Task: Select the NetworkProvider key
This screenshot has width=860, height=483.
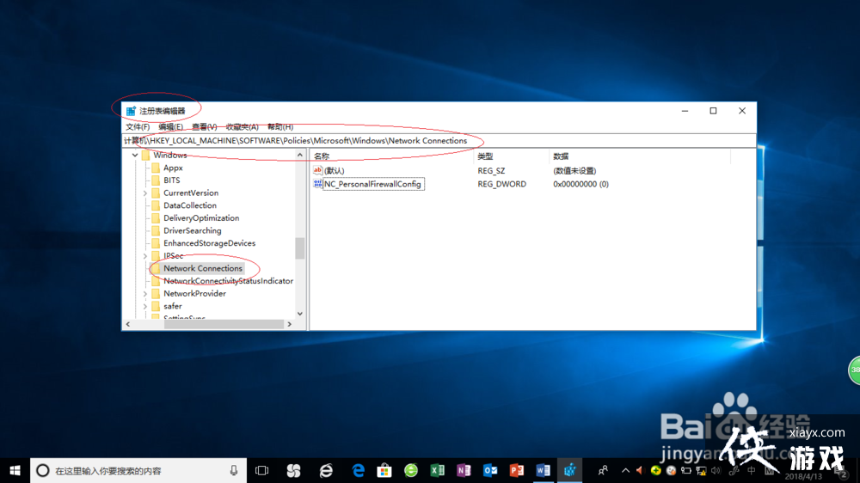Action: [x=194, y=294]
